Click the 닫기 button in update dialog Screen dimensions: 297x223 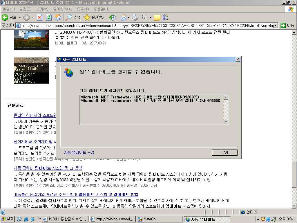point(225,152)
